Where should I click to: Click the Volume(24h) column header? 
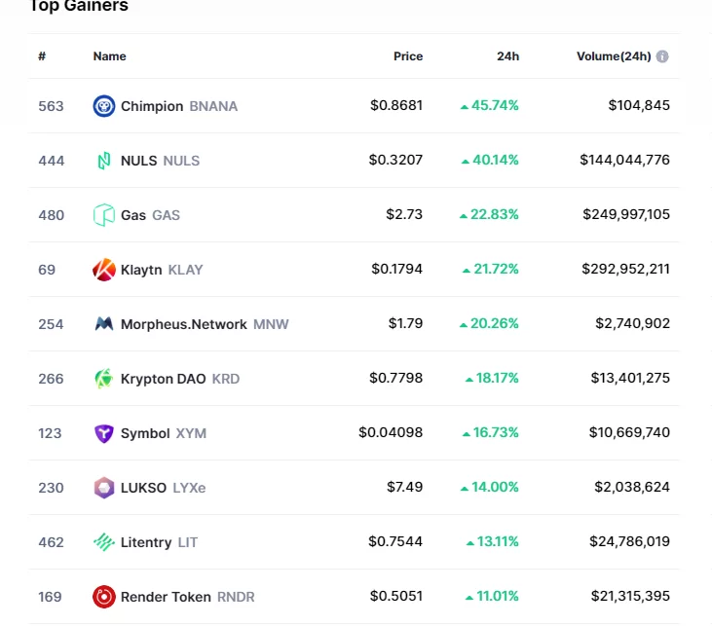click(x=613, y=56)
